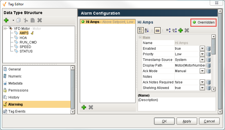Select the SPEED tag in tree
Viewport: 225px width, 130px height.
pyautogui.click(x=25, y=47)
